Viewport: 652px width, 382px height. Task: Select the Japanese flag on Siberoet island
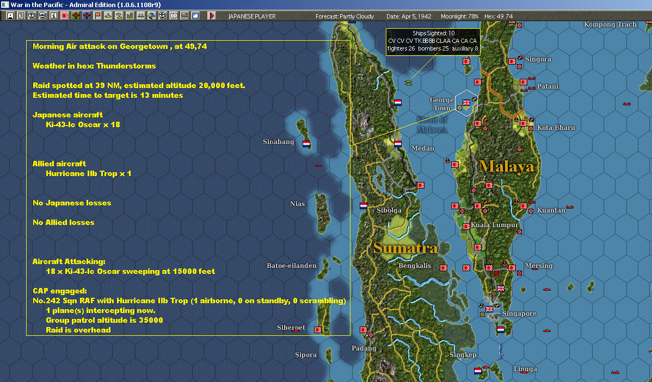[x=318, y=330]
